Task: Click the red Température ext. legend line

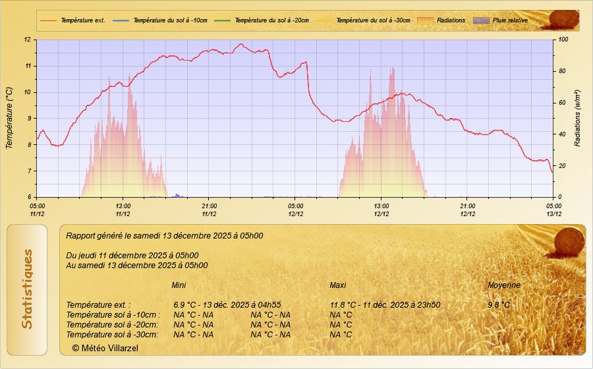Action: [49, 20]
